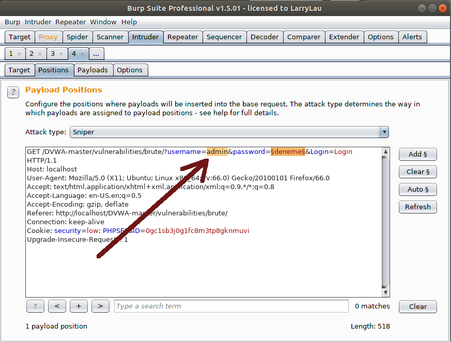
Task: Go to next search match
Action: pyautogui.click(x=100, y=306)
